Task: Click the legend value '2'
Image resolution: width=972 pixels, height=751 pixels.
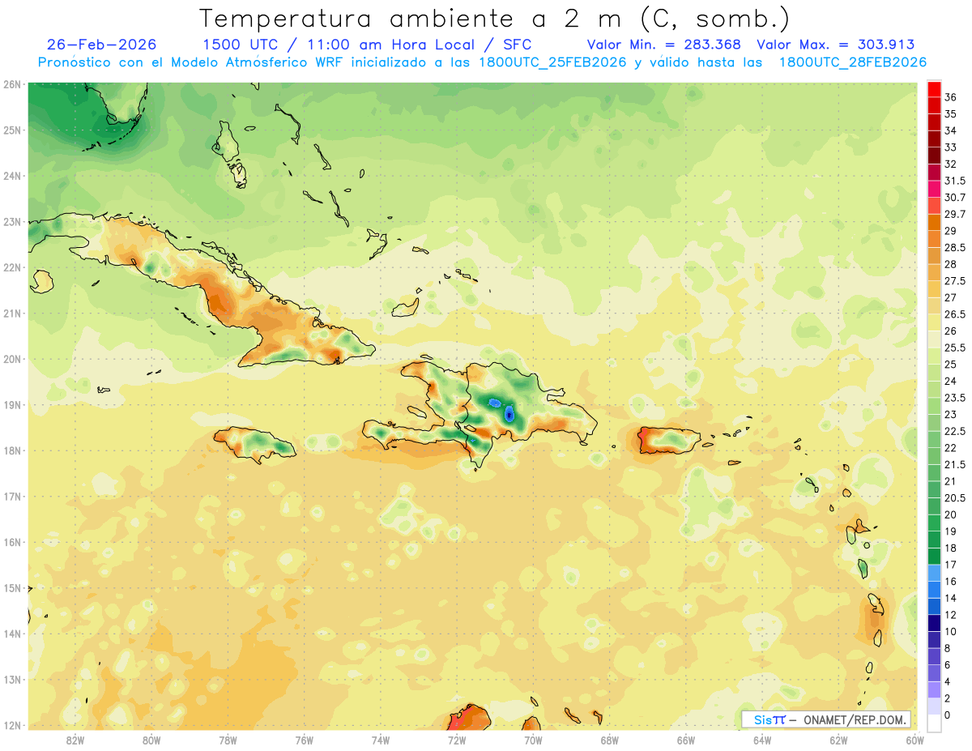Action: [x=948, y=698]
